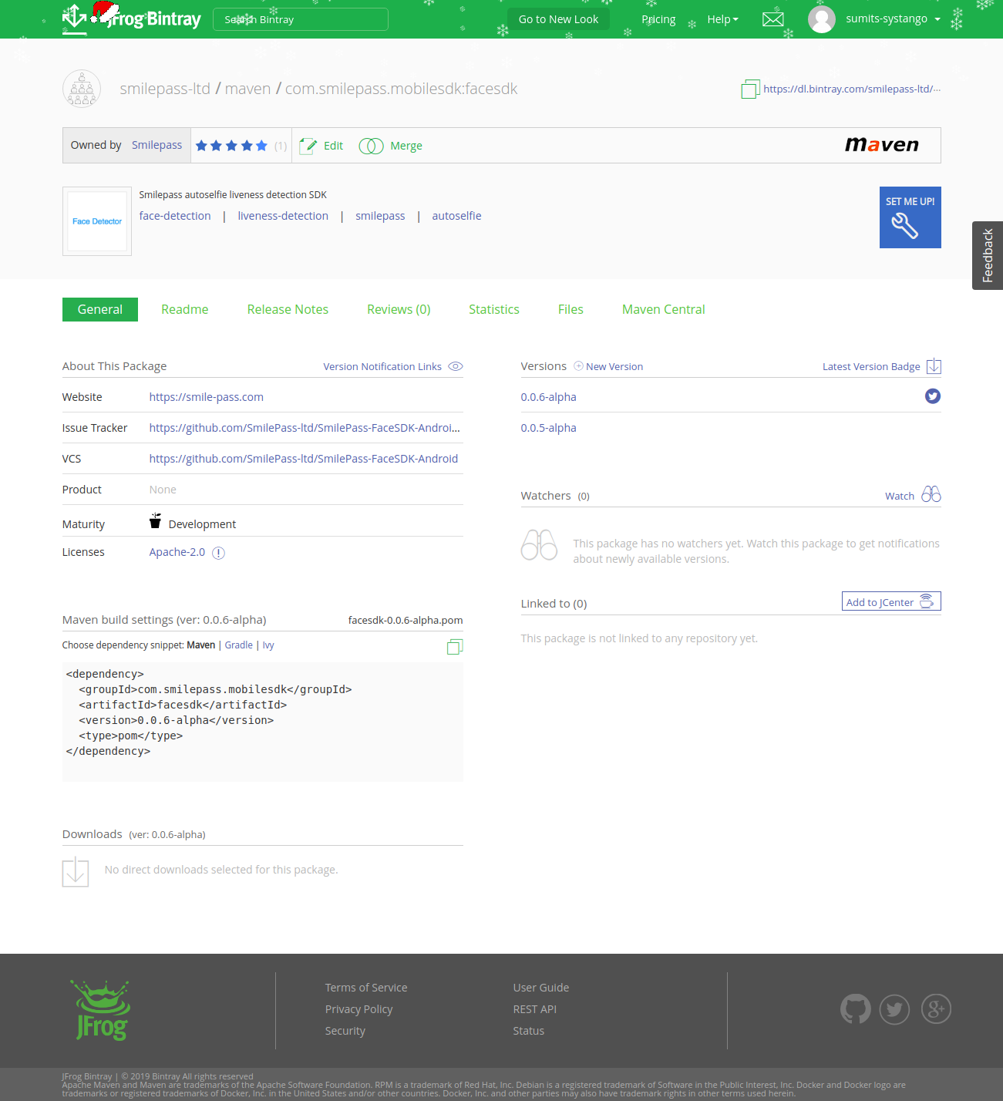1003x1101 pixels.
Task: Open the User Guide footer link
Action: pyautogui.click(x=541, y=988)
